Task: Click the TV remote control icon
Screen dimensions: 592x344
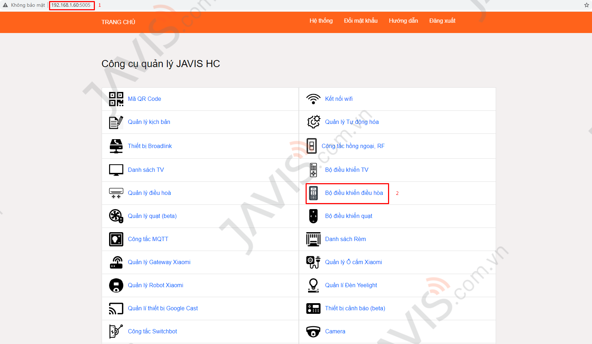Action: [x=313, y=170]
